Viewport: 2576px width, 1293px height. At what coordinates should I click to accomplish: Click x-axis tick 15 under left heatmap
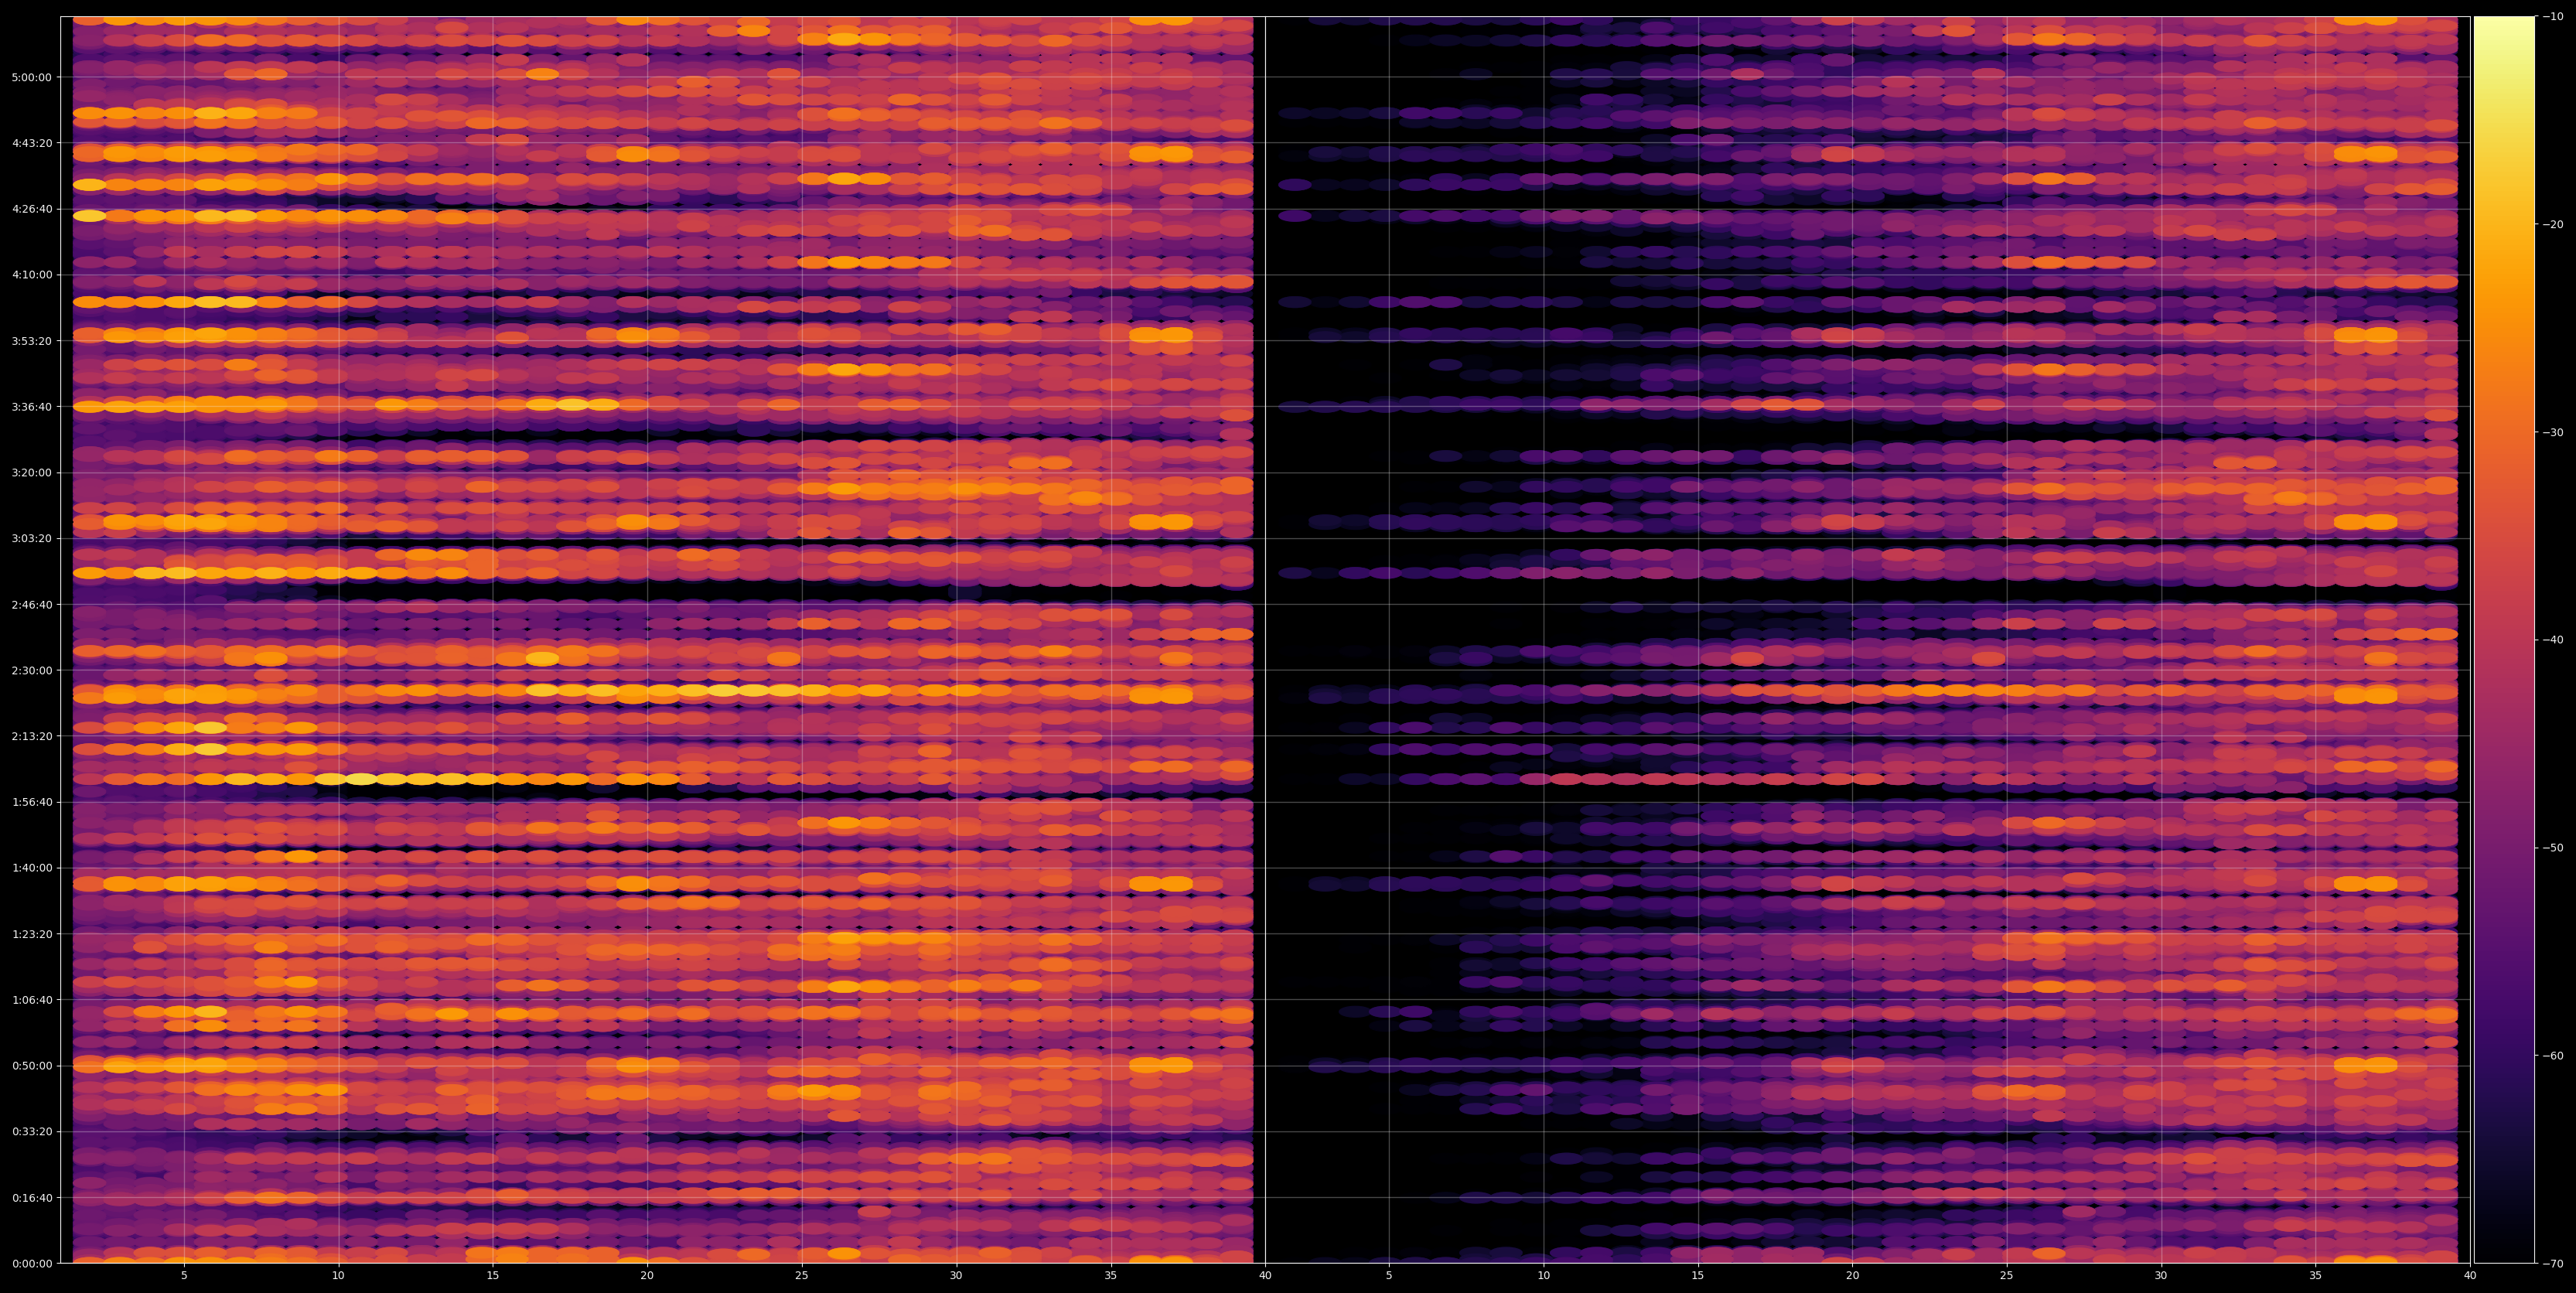(x=493, y=1275)
